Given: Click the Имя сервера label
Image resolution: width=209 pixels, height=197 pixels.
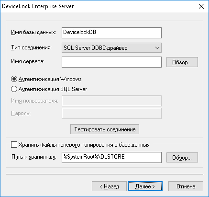Looking at the screenshot, I should click(28, 61).
